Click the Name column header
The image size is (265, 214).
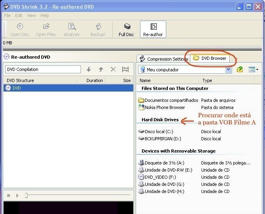tap(167, 80)
